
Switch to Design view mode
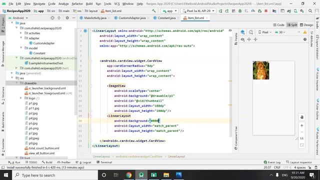[306, 25]
